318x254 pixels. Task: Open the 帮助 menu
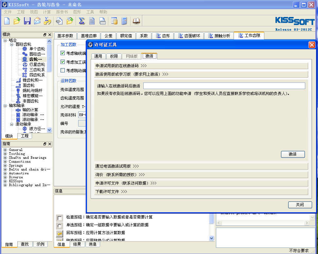tap(103, 12)
